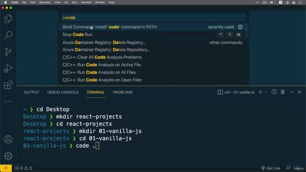Show errors and warnings count in status bar

pos(23,168)
